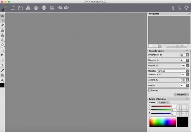
Task: Click the Durezza stepper arrows
Action: coord(187,60)
